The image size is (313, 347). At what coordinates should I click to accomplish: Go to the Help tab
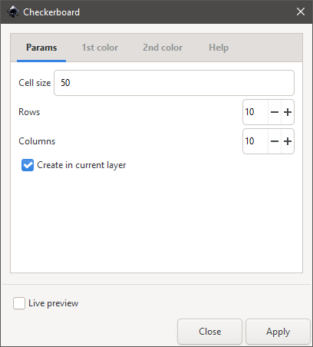click(219, 48)
